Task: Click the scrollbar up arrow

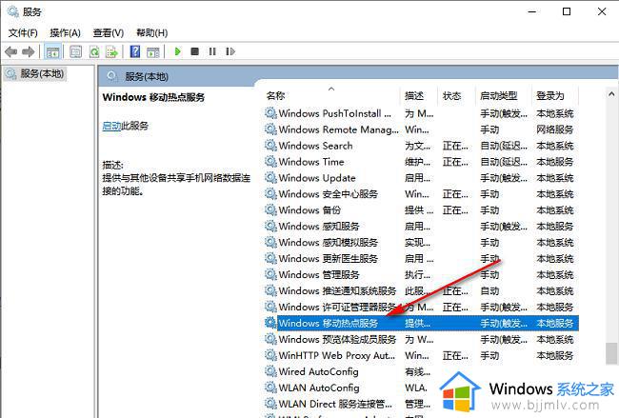Action: click(611, 94)
